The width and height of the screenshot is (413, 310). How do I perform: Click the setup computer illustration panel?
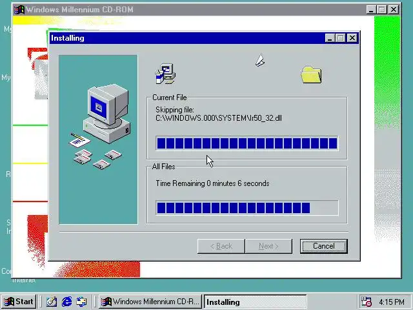tap(98, 139)
